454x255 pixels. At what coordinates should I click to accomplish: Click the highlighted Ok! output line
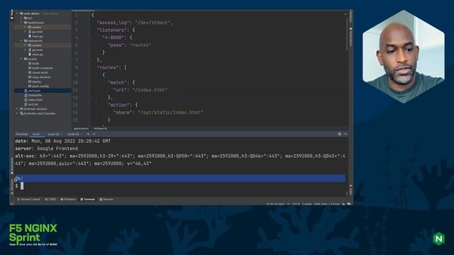pyautogui.click(x=180, y=178)
